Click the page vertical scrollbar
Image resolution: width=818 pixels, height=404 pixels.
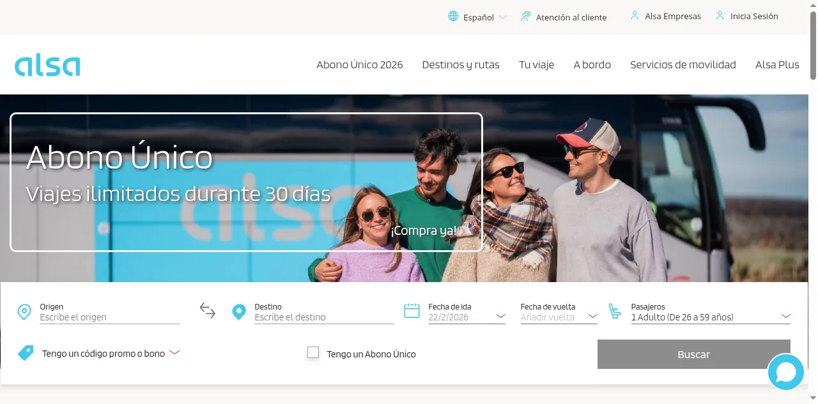(813, 45)
